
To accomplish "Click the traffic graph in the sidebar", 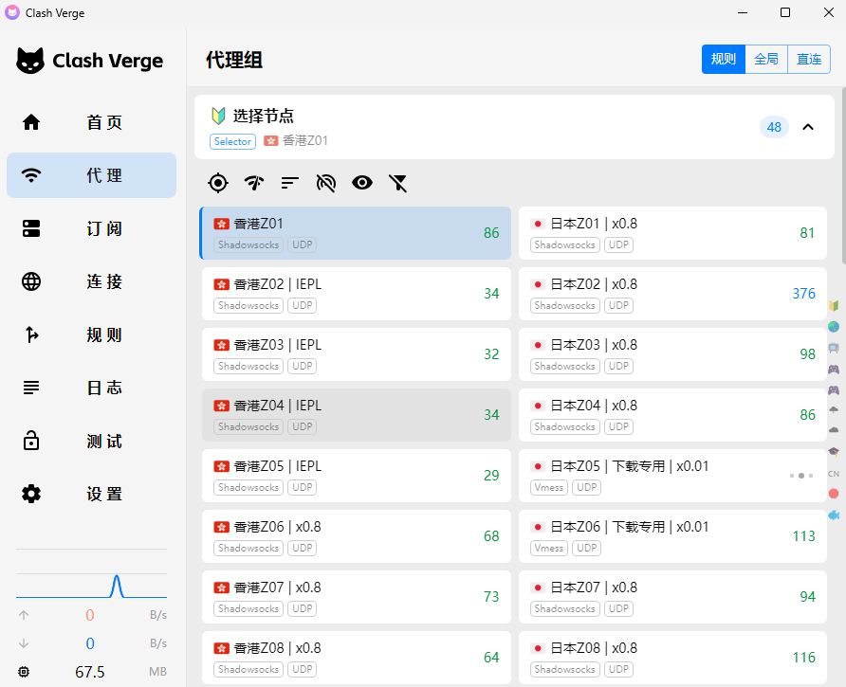I will [91, 585].
